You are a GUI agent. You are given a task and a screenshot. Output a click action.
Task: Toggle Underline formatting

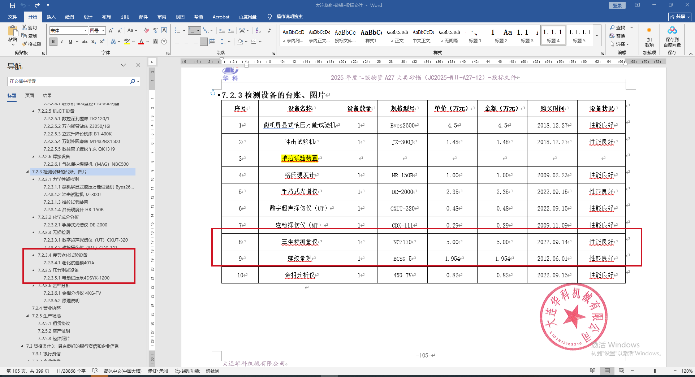coord(70,42)
